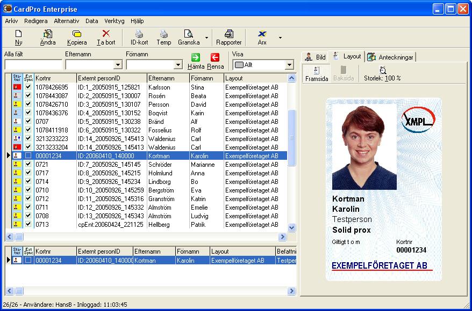The height and width of the screenshot is (311, 472).
Task: Toggle Ext Sync checkbox for Almström Ludvig
Action: pos(28,216)
